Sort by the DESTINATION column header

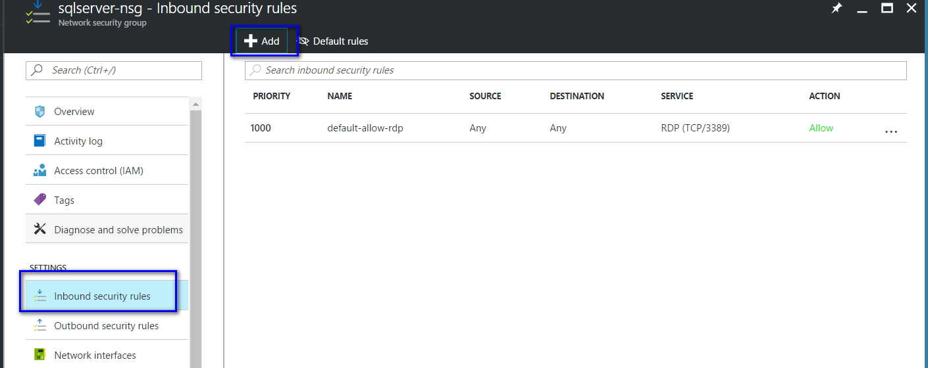tap(577, 96)
